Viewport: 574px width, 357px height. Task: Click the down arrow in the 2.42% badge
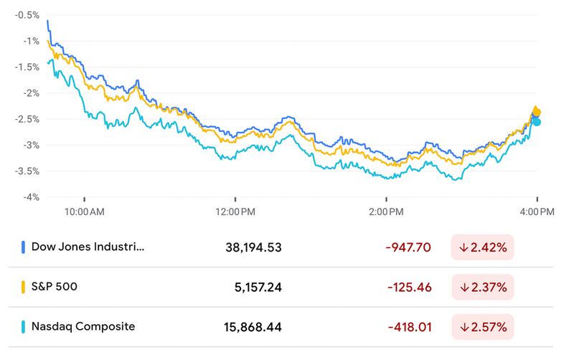click(464, 247)
